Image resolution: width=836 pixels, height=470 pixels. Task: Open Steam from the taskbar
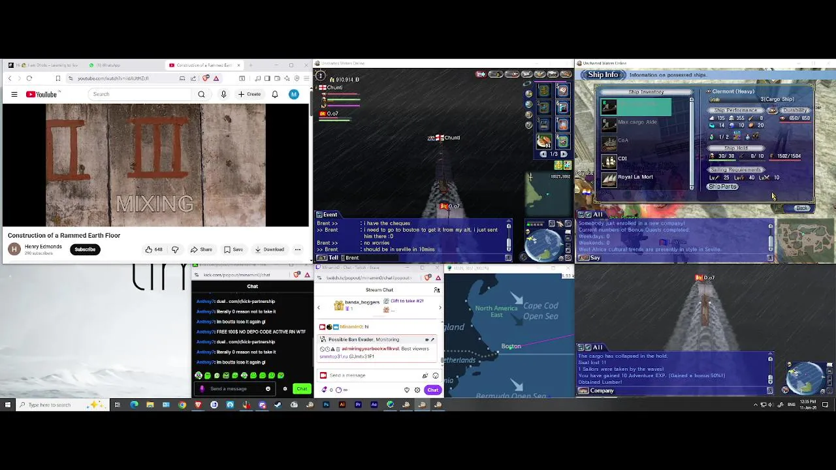(278, 405)
